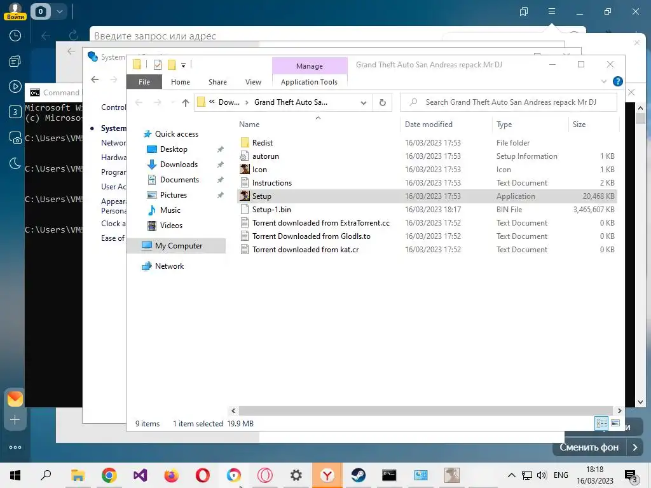Refresh the current folder view
Viewport: 651px width, 488px height.
coord(382,102)
